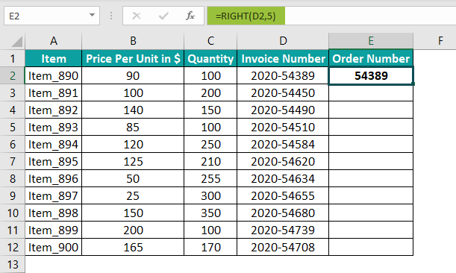Click the 'Invoice Number' header cell

(x=283, y=58)
